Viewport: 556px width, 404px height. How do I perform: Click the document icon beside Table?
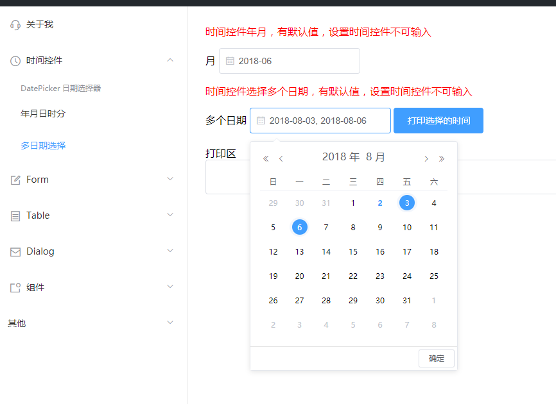click(15, 215)
